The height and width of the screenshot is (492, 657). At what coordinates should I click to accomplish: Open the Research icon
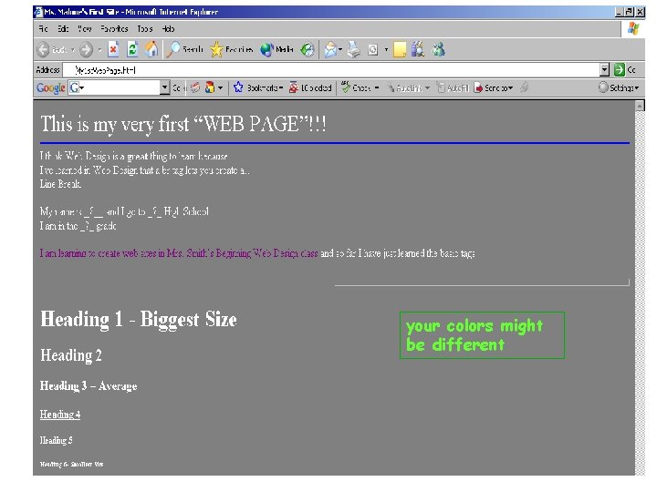(418, 49)
